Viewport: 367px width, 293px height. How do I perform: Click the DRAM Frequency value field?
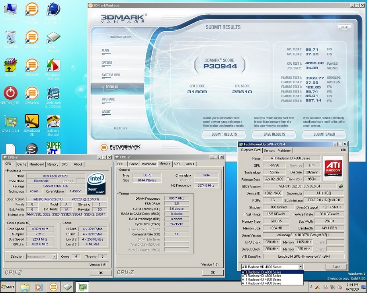tap(176, 198)
